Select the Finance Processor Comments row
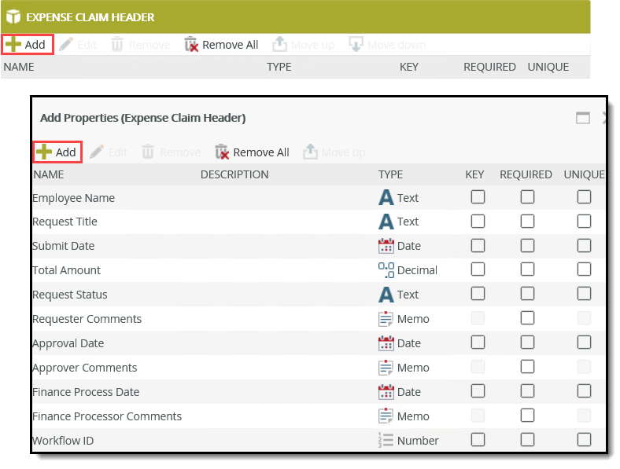Image resolution: width=620 pixels, height=469 pixels. pyautogui.click(x=319, y=416)
